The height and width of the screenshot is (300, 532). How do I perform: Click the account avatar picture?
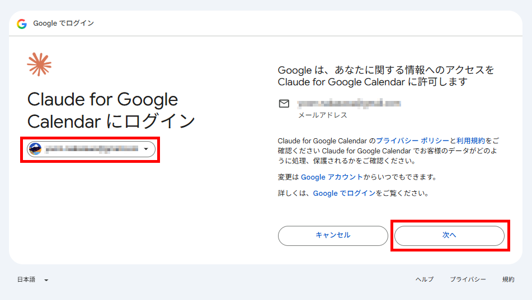[35, 149]
